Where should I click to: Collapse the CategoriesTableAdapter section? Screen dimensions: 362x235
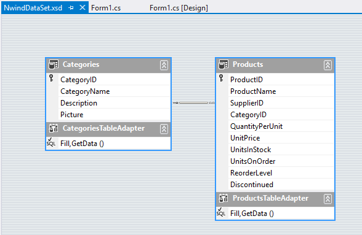coord(164,129)
